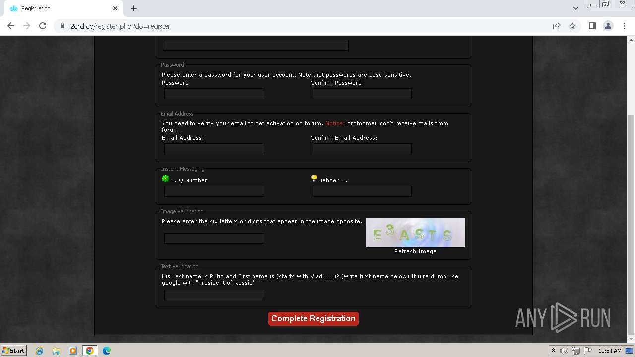Open the Chrome profile avatar icon

[x=608, y=26]
